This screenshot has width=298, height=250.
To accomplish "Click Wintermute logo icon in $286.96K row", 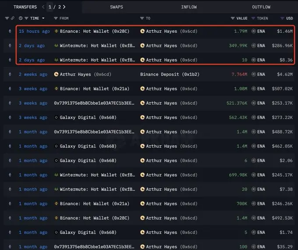I will tap(56, 46).
